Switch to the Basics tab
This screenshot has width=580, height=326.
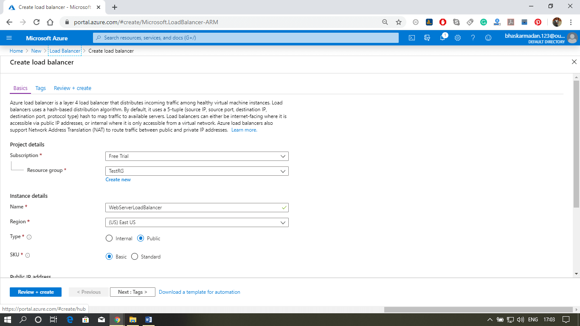(20, 88)
